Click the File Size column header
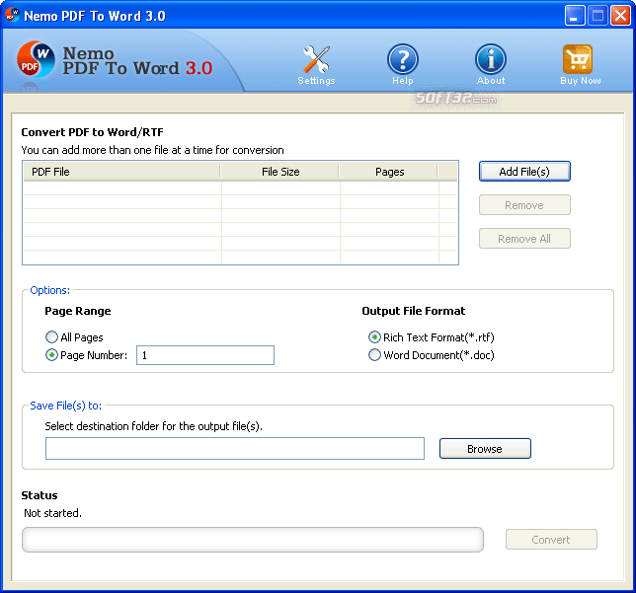The image size is (636, 593). coord(279,172)
